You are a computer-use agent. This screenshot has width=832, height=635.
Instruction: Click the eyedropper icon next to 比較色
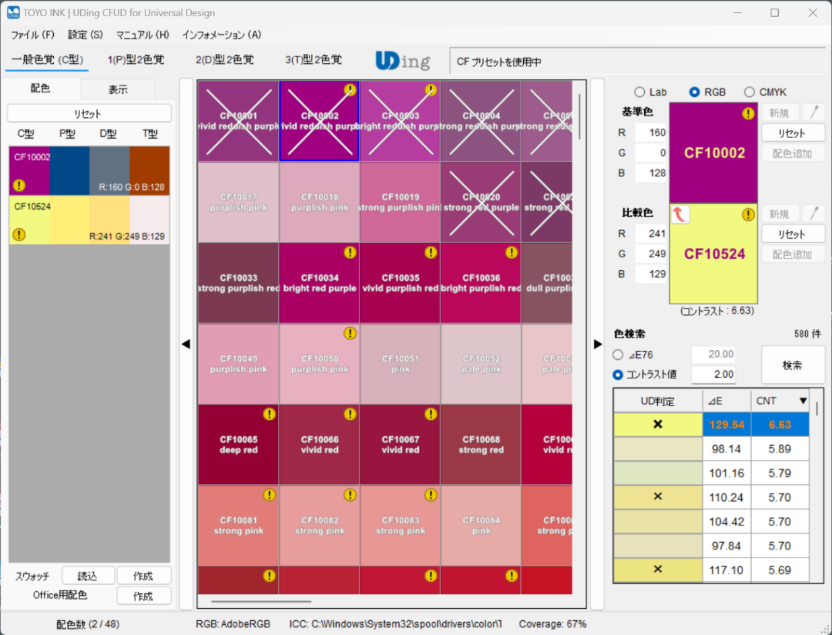pos(814,213)
